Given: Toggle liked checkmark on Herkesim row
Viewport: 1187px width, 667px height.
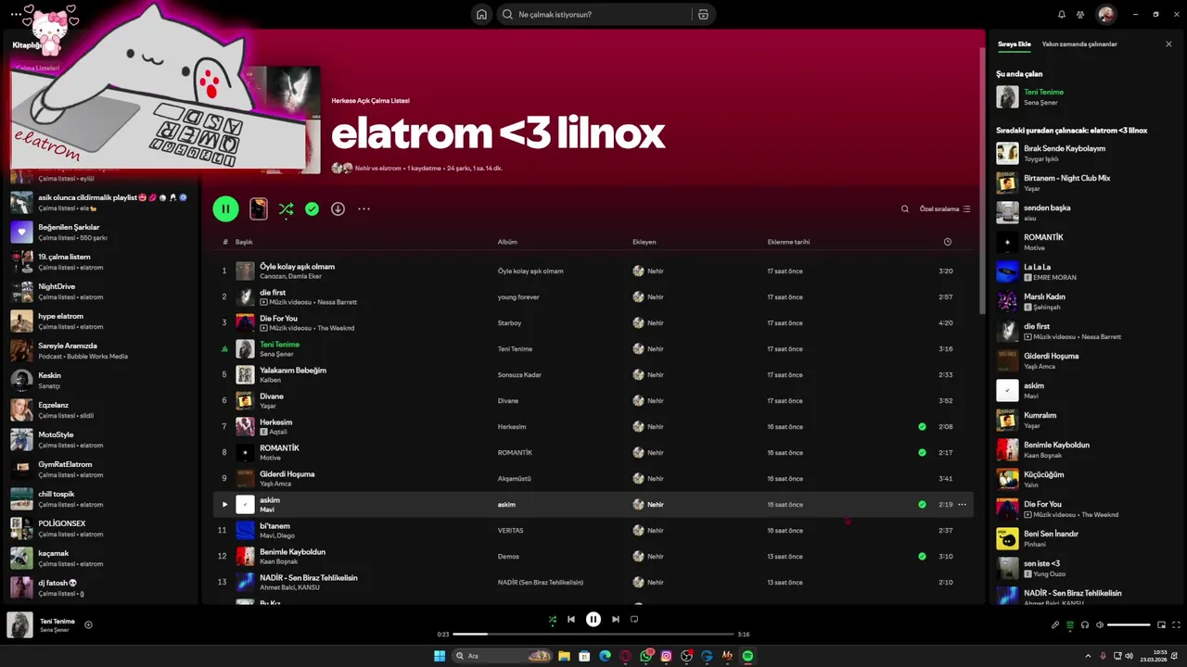Looking at the screenshot, I should (x=922, y=426).
